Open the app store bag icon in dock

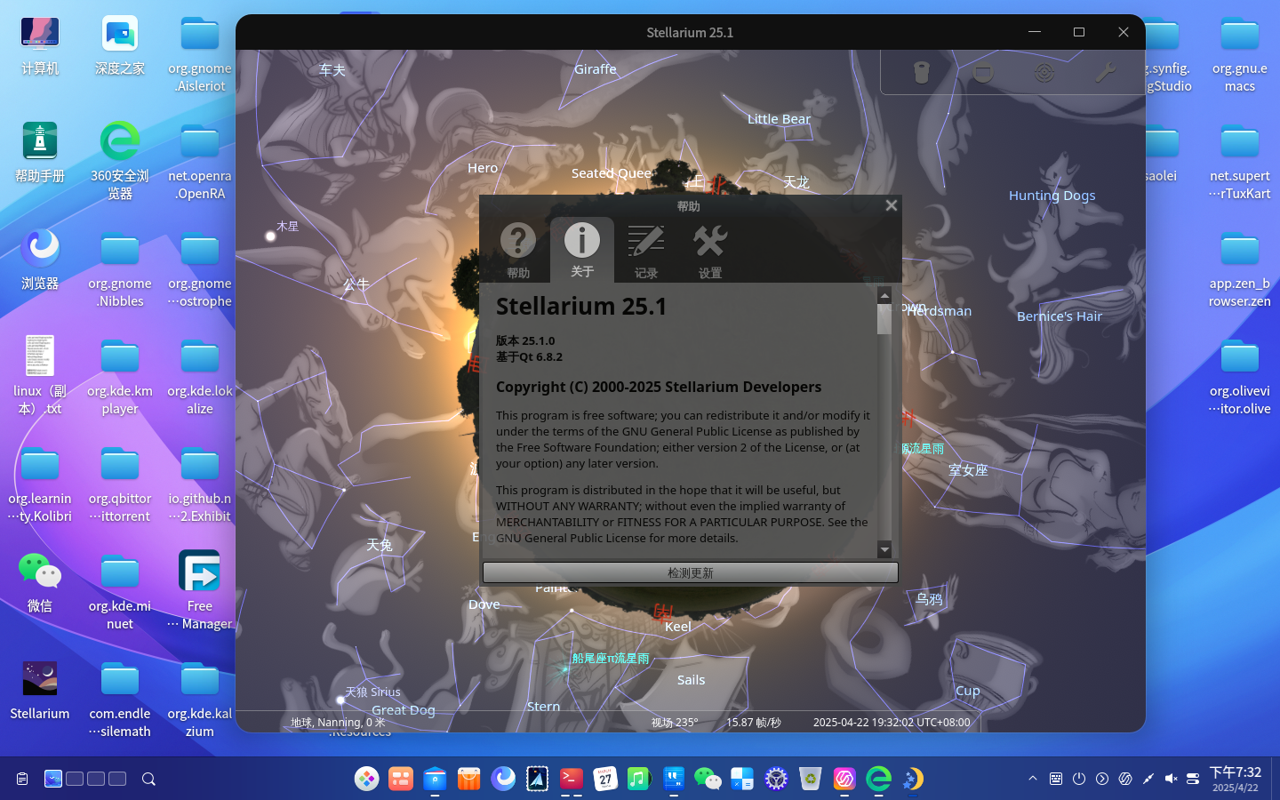point(468,779)
